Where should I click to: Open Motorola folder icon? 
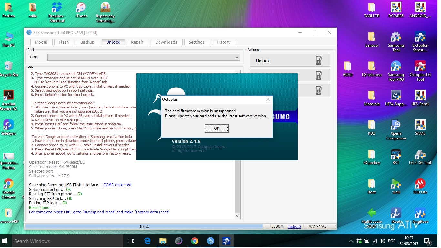point(372,98)
